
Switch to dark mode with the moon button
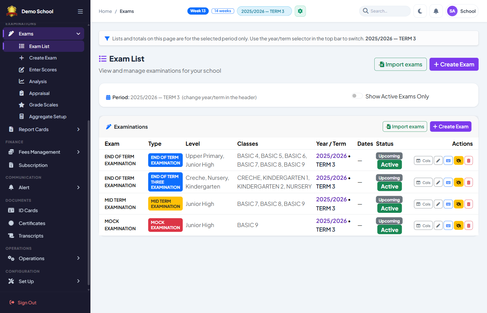[x=420, y=11]
